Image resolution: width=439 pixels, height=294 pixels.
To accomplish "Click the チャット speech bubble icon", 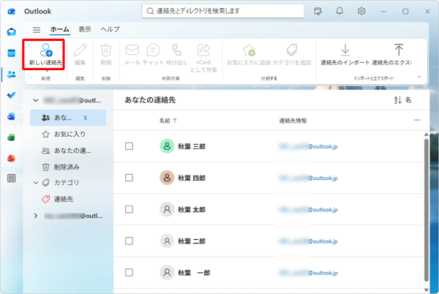I will tap(153, 50).
